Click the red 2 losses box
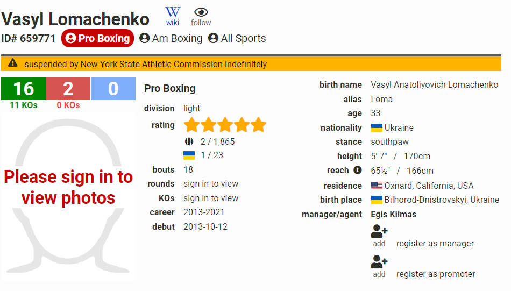This screenshot has width=511, height=291. point(68,89)
